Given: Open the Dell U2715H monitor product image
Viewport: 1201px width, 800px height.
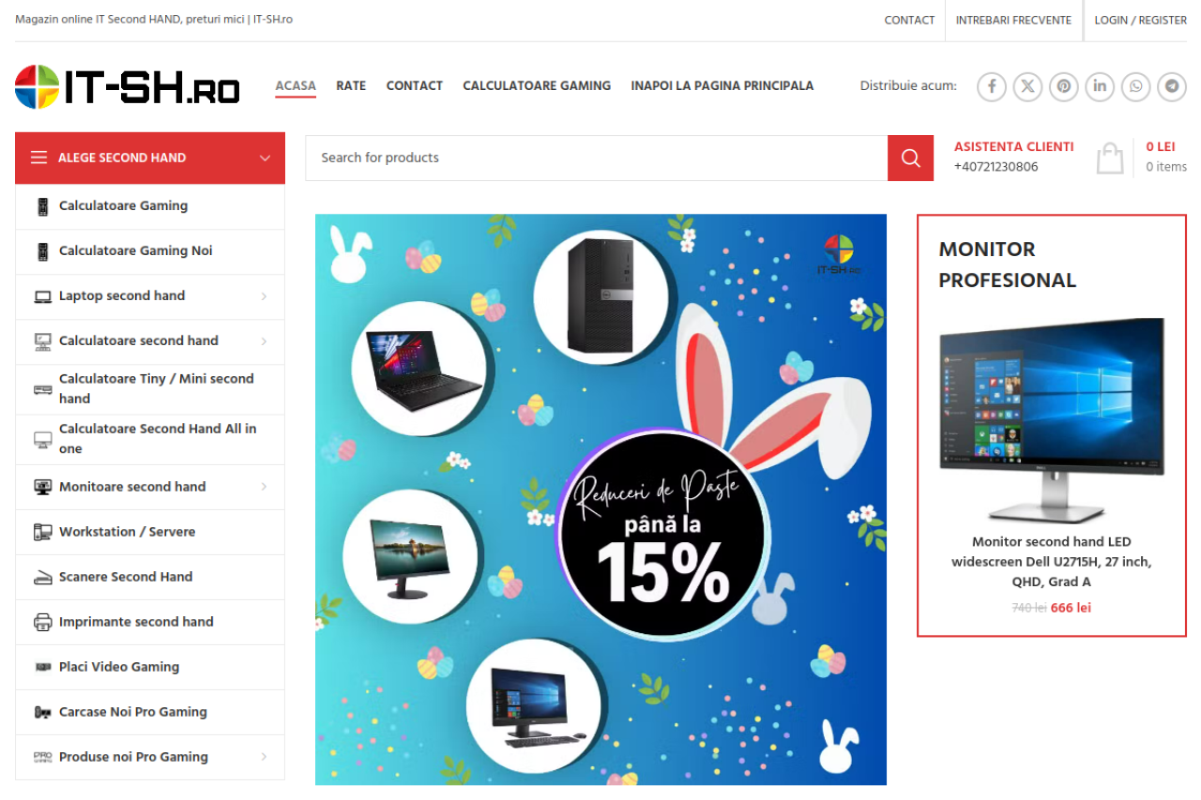Looking at the screenshot, I should click(1052, 420).
